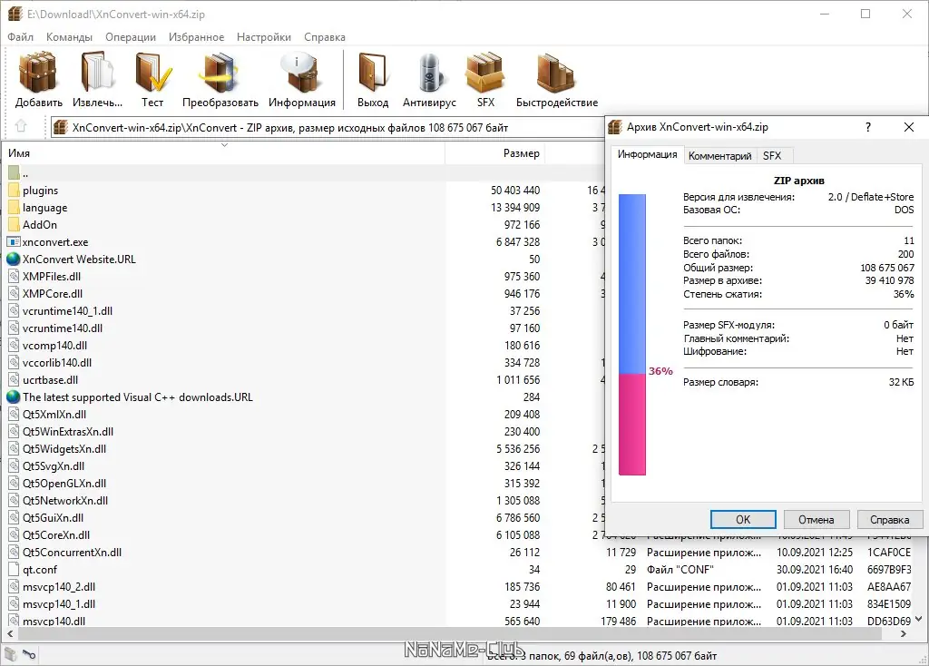Click the help question mark in dialog
Screen dimensions: 929x666
coord(868,127)
